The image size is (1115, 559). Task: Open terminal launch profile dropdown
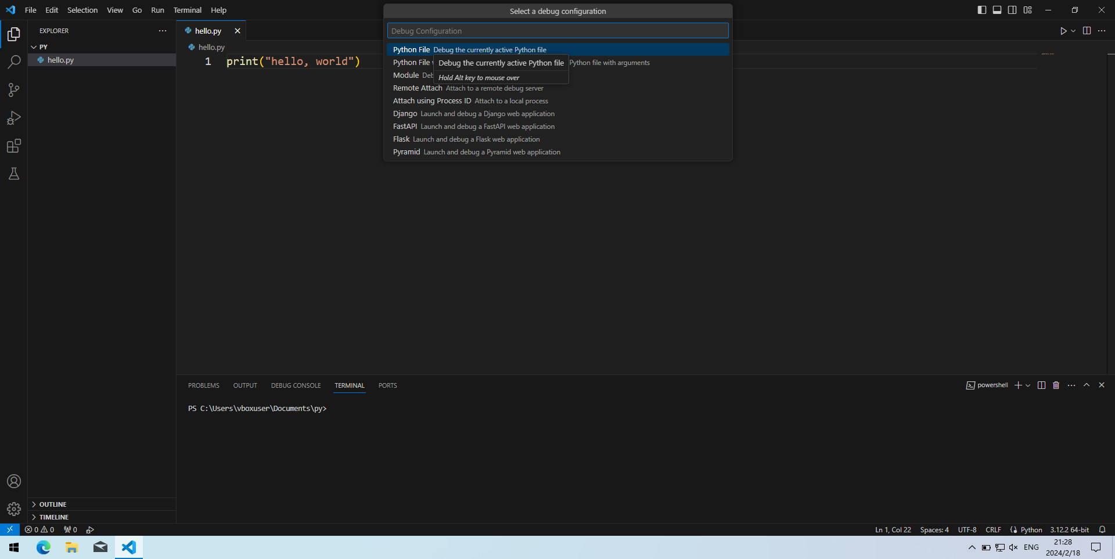pos(1028,385)
